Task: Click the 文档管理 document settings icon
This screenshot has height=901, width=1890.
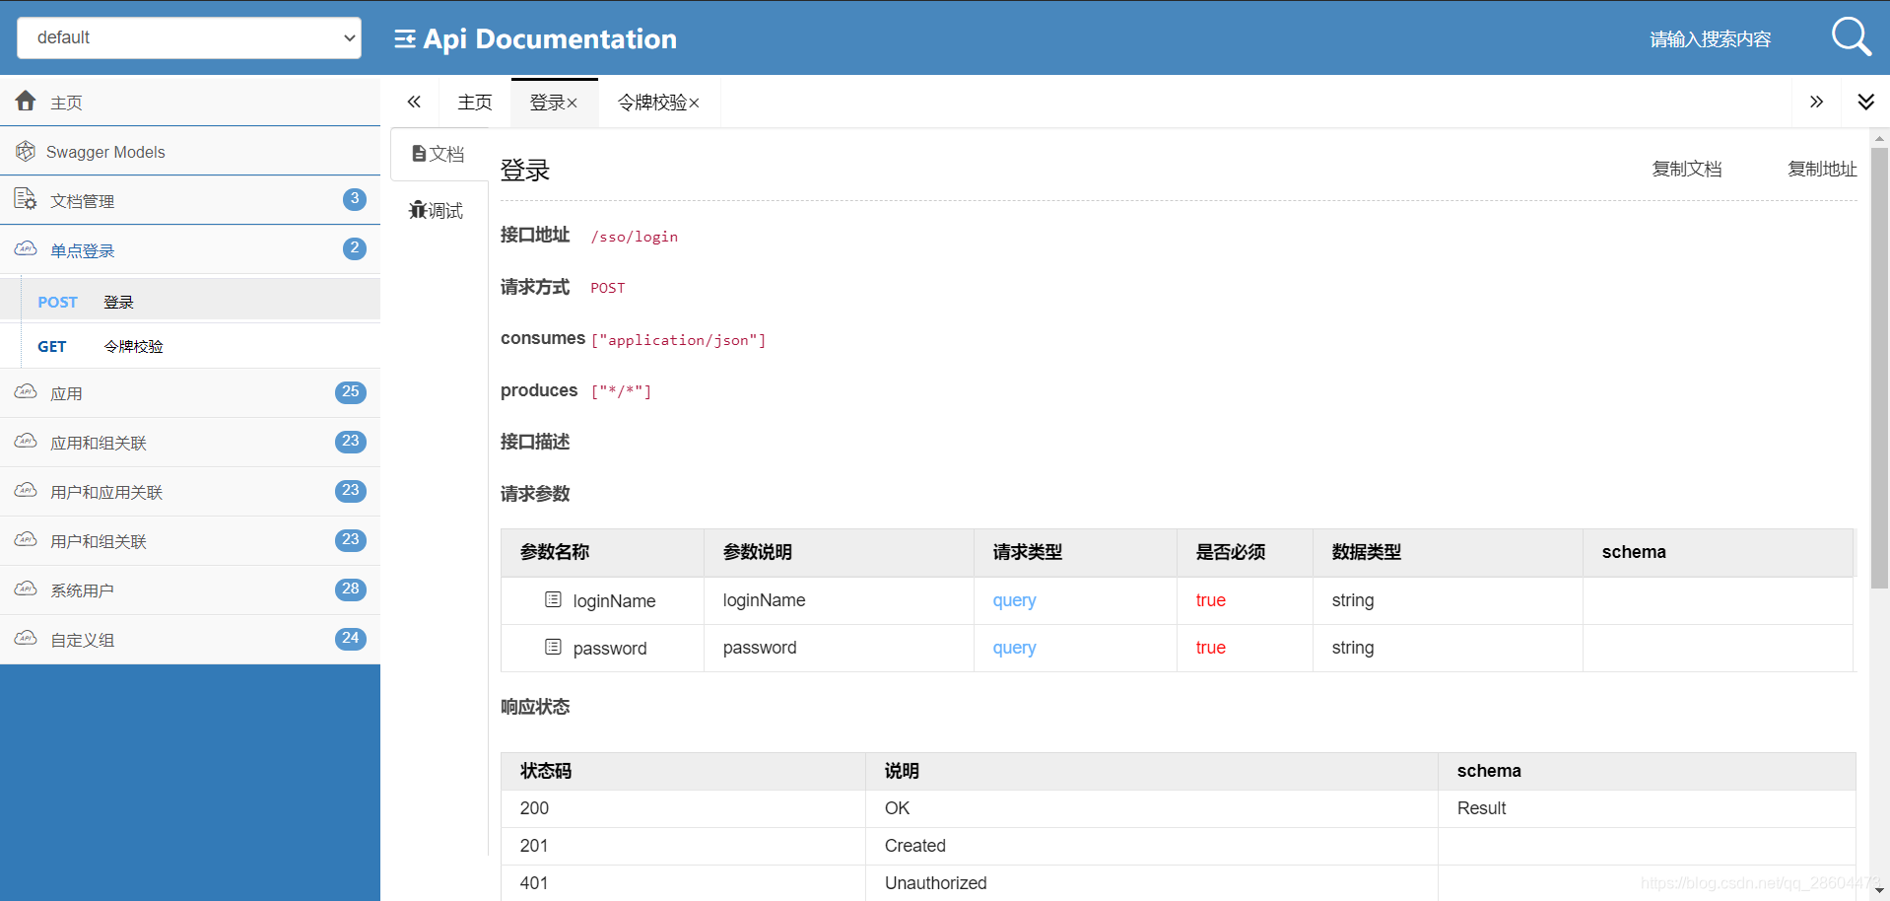Action: [x=26, y=199]
